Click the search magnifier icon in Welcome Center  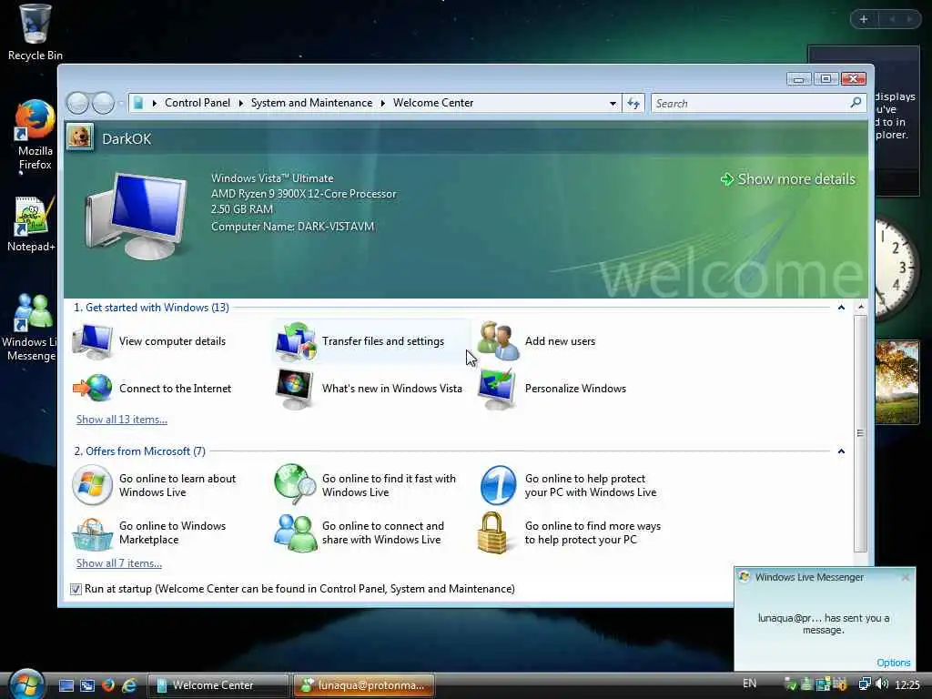click(x=856, y=103)
